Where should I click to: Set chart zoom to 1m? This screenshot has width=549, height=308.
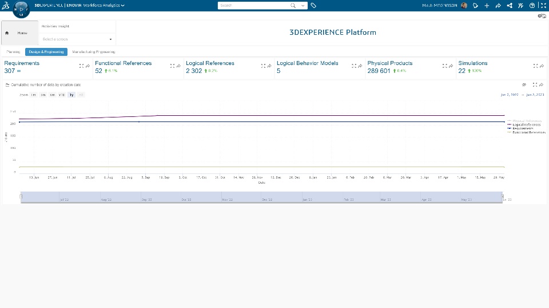[34, 95]
